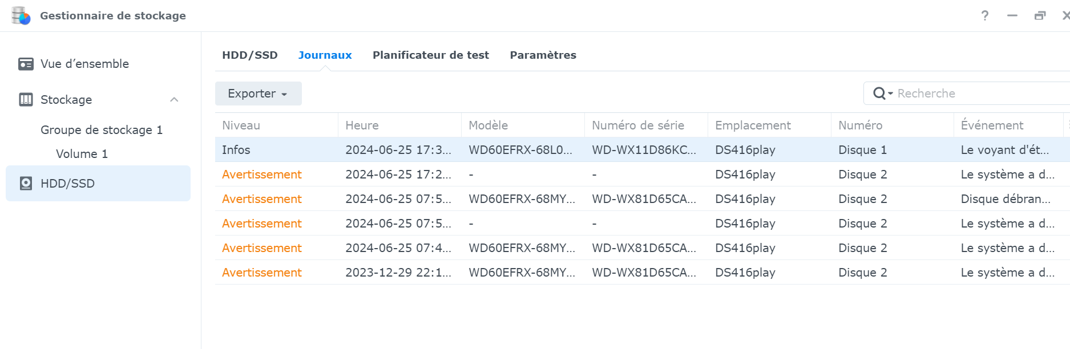Go to the Paramètres tab
The width and height of the screenshot is (1070, 349).
point(543,55)
